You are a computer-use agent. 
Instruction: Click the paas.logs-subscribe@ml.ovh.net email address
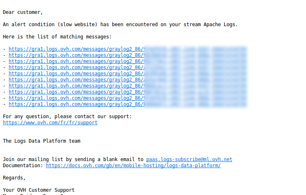189,159
